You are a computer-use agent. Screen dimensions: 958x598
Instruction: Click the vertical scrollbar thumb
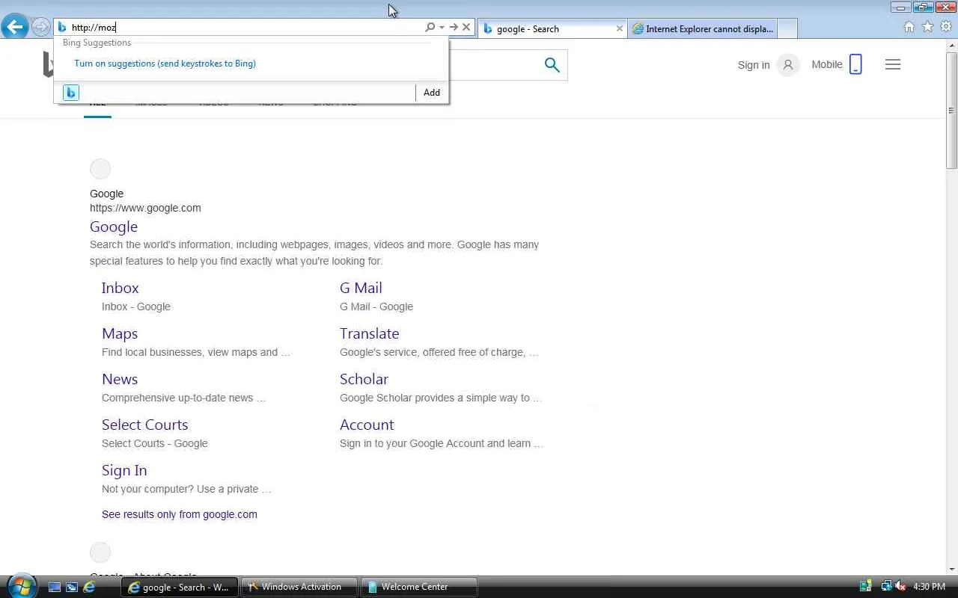click(951, 110)
